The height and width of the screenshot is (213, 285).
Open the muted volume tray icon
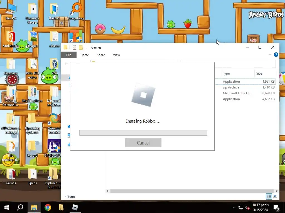(247, 207)
